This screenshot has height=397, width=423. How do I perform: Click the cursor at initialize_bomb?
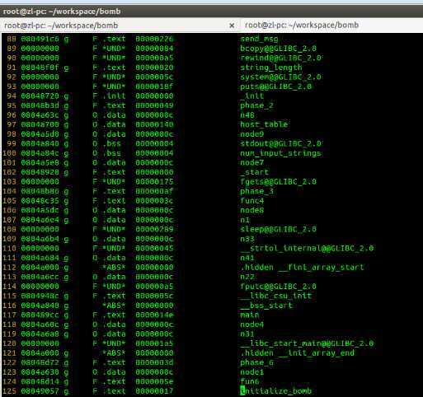coord(242,390)
